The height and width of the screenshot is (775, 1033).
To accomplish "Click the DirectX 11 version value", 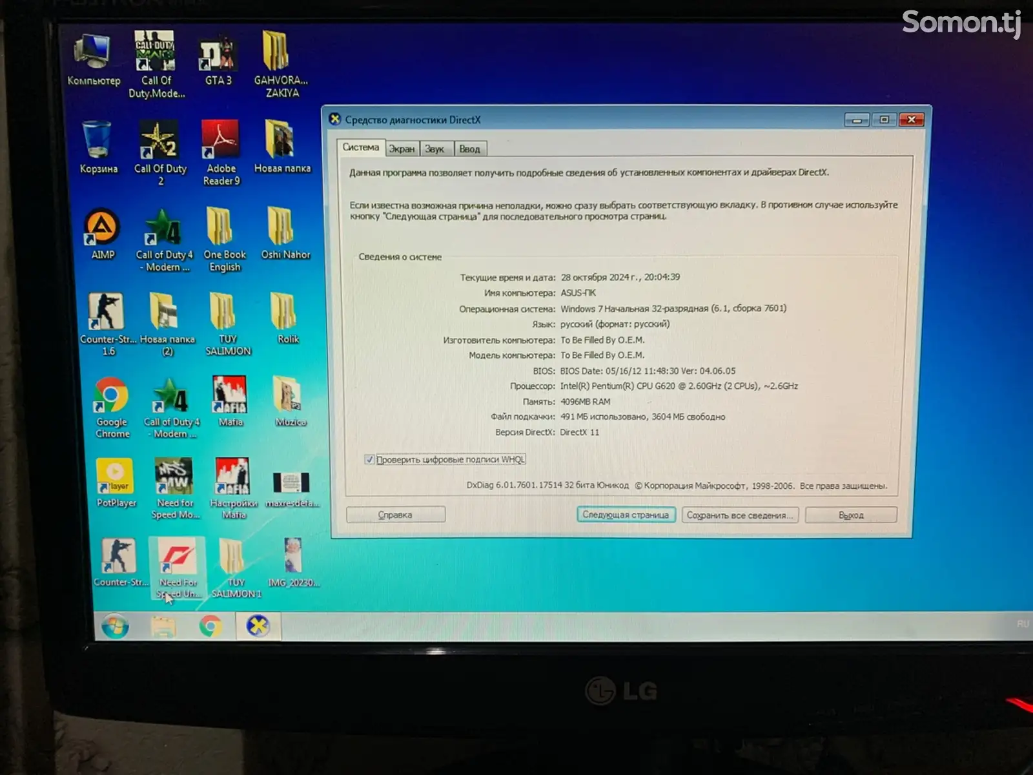I will pos(579,432).
